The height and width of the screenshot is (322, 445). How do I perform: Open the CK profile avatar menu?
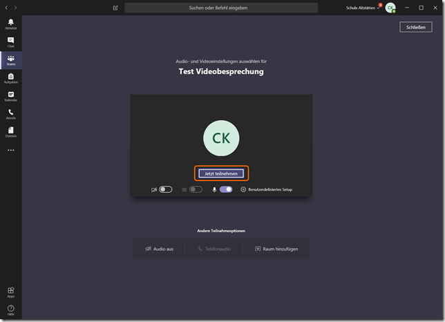pyautogui.click(x=390, y=8)
